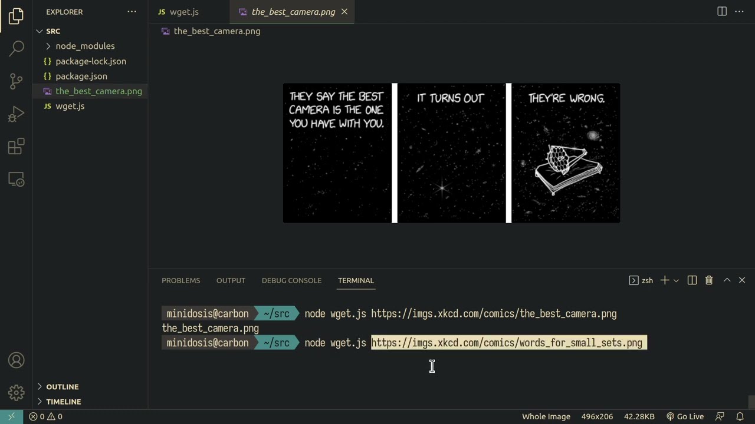Switch to the PROBLEMS panel tab
Image resolution: width=755 pixels, height=424 pixels.
(181, 280)
